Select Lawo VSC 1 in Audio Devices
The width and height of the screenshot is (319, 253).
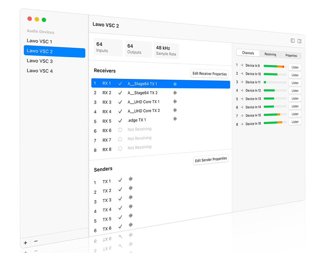coord(40,41)
